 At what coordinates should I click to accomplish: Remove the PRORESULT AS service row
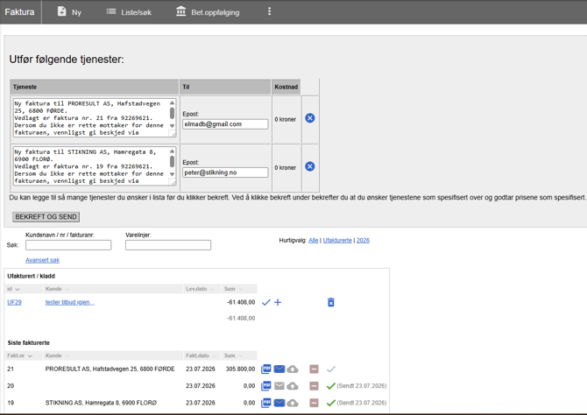pos(310,118)
